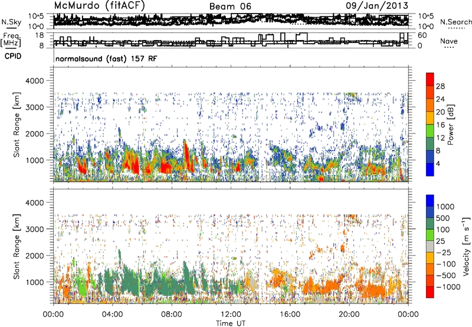The image size is (472, 327).
Task: Click the 'CPID' row label
Action: [x=13, y=56]
